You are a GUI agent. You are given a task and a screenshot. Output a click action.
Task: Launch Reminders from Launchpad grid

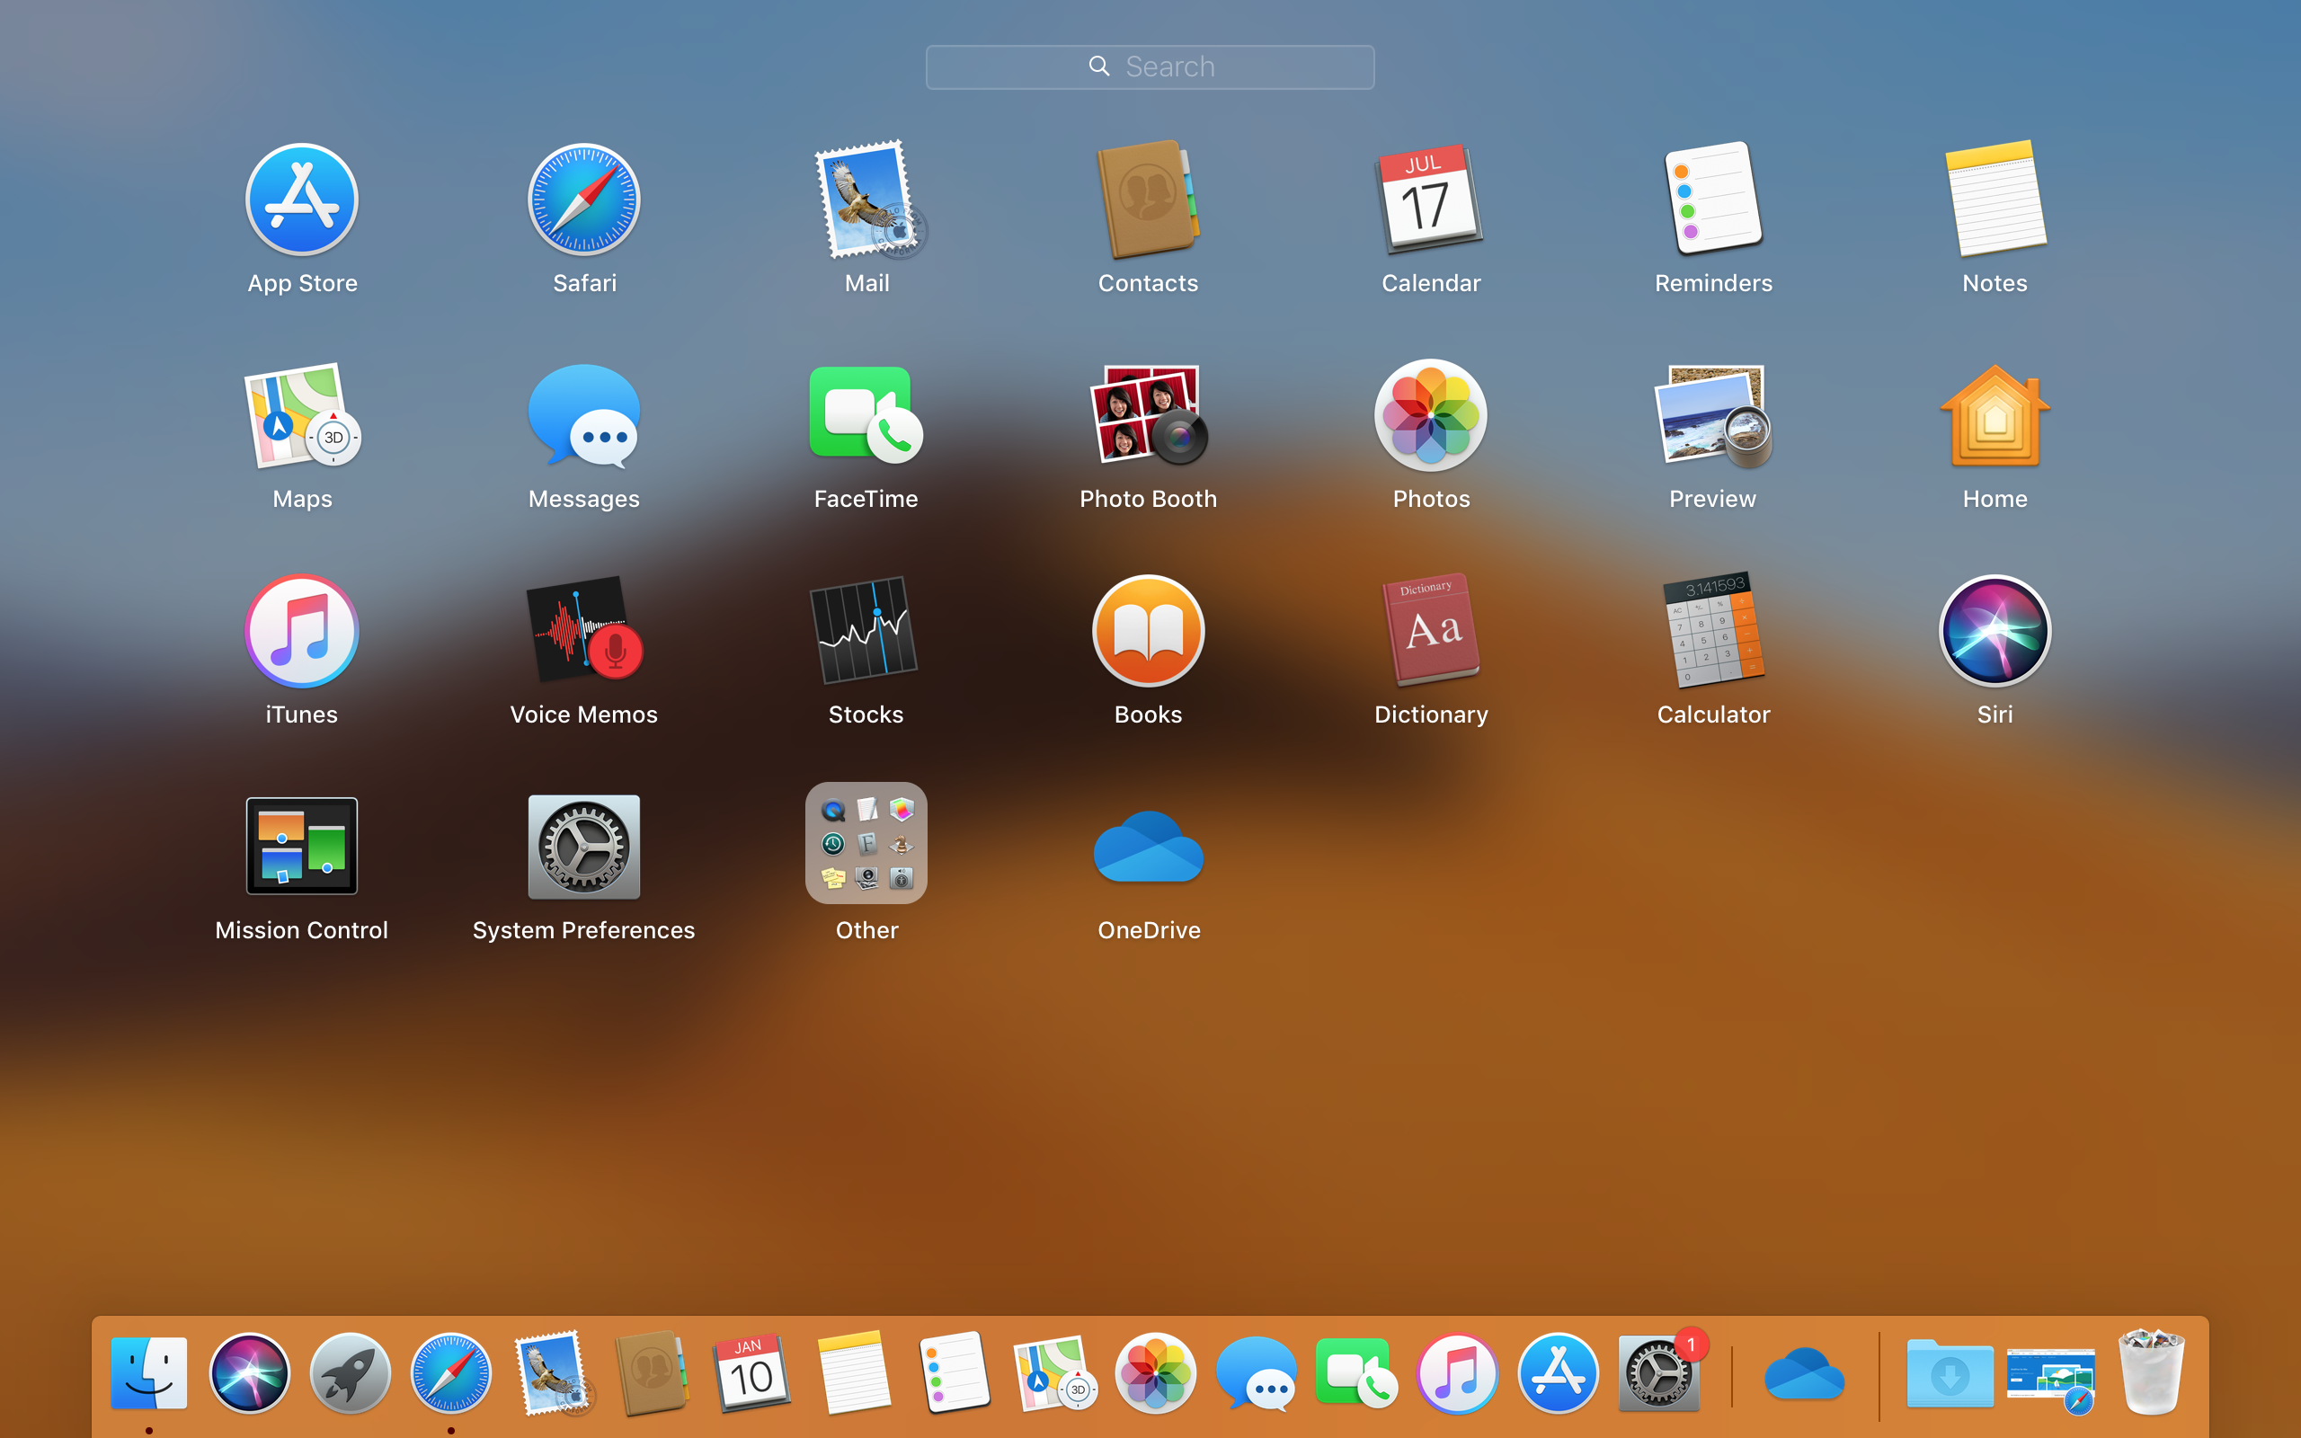coord(1713,200)
